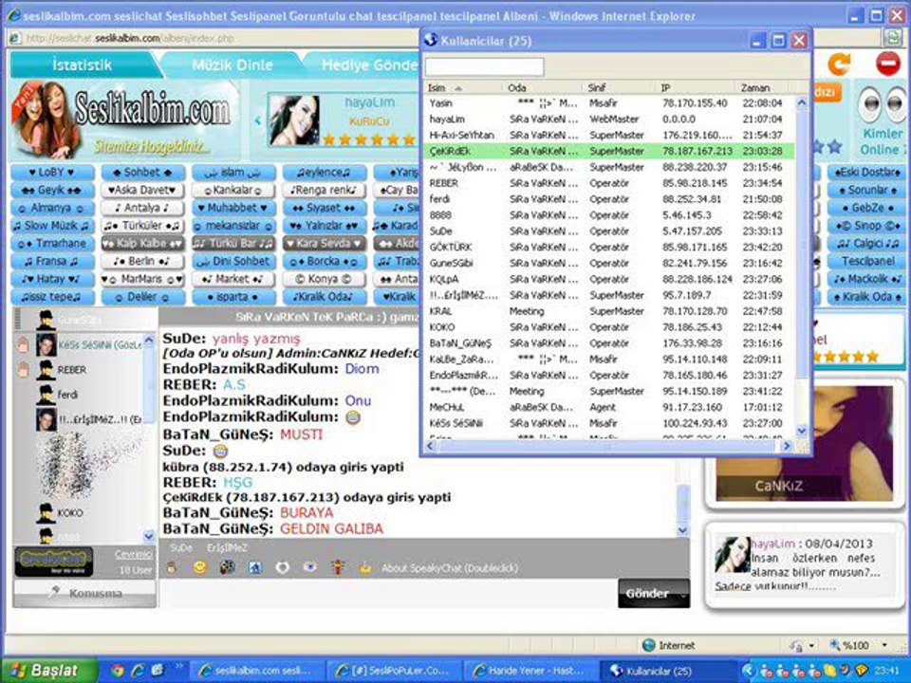Click previous arrow on featured profile carousel
This screenshot has width=911, height=683.
point(258,120)
